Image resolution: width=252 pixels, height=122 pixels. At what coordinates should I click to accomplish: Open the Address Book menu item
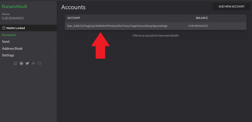coord(12,48)
